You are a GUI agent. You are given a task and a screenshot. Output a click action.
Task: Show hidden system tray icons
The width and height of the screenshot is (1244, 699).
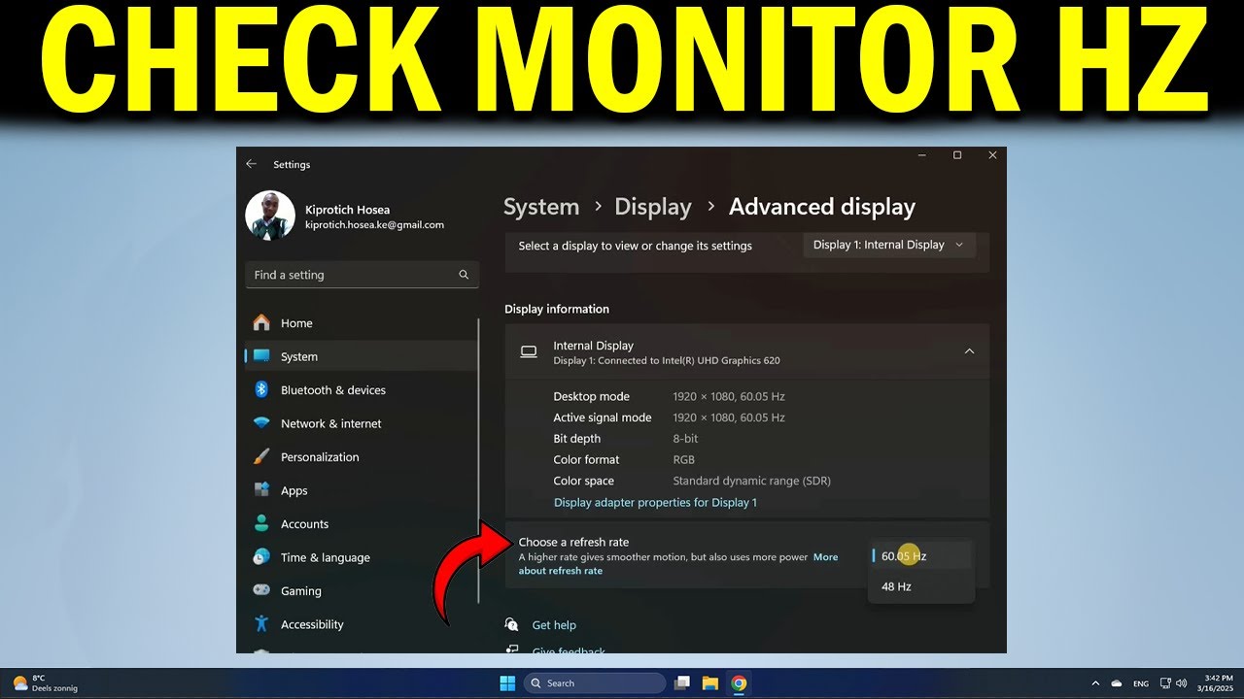pyautogui.click(x=1096, y=683)
